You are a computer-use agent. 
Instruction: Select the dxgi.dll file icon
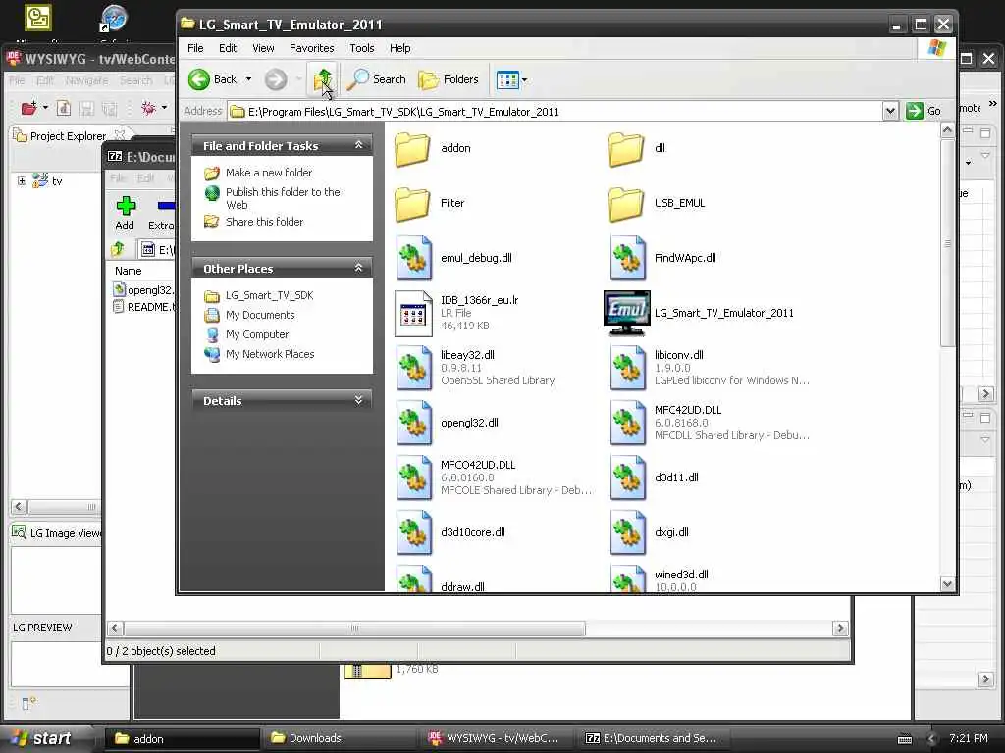pyautogui.click(x=627, y=532)
